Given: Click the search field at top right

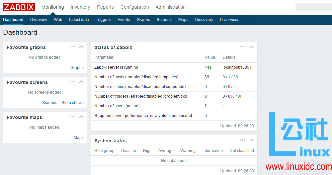Looking at the screenshot, I should click(313, 7).
